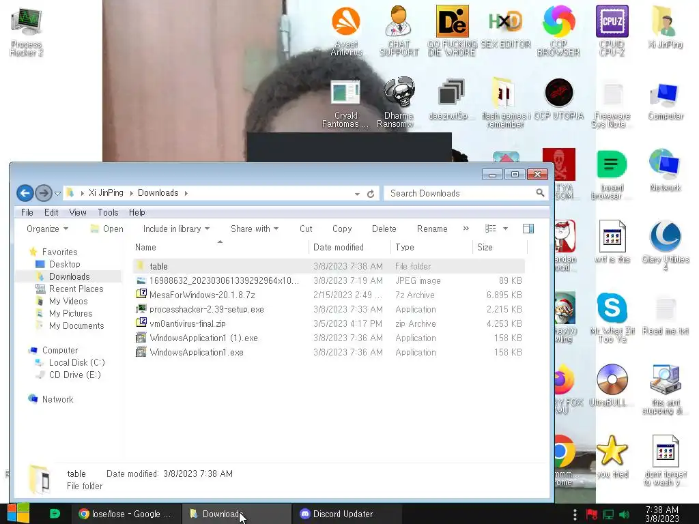Open recent locations dropdown beside nav arrows
The height and width of the screenshot is (524, 699).
pyautogui.click(x=57, y=193)
